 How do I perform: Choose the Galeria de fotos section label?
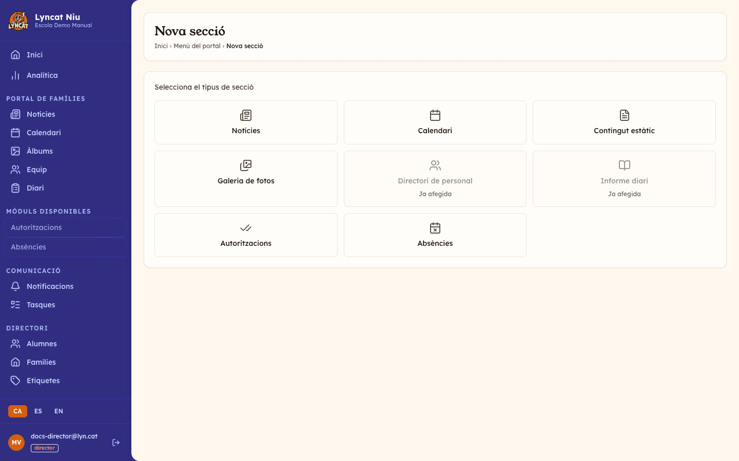pos(246,181)
